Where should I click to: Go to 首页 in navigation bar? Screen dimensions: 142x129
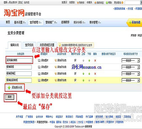(8, 22)
